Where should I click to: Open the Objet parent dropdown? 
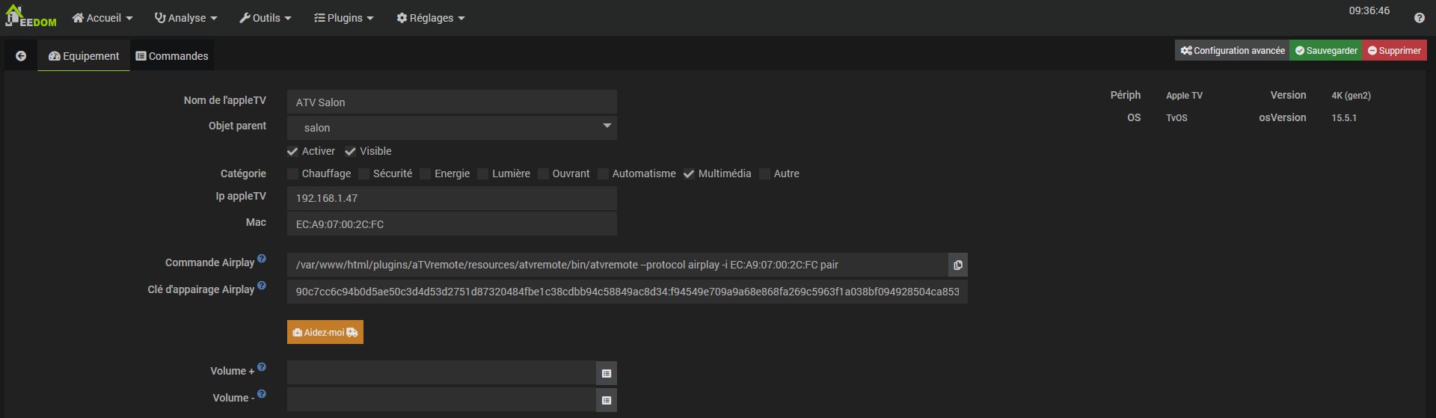coord(452,128)
